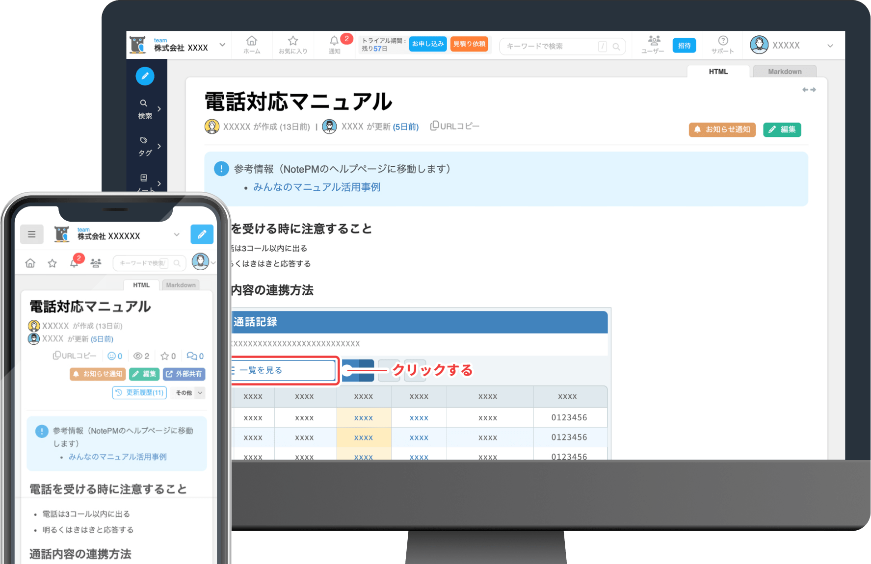Screen dimensions: 871x564
Task: Click the desktop お知らせ通知 button
Action: [722, 129]
